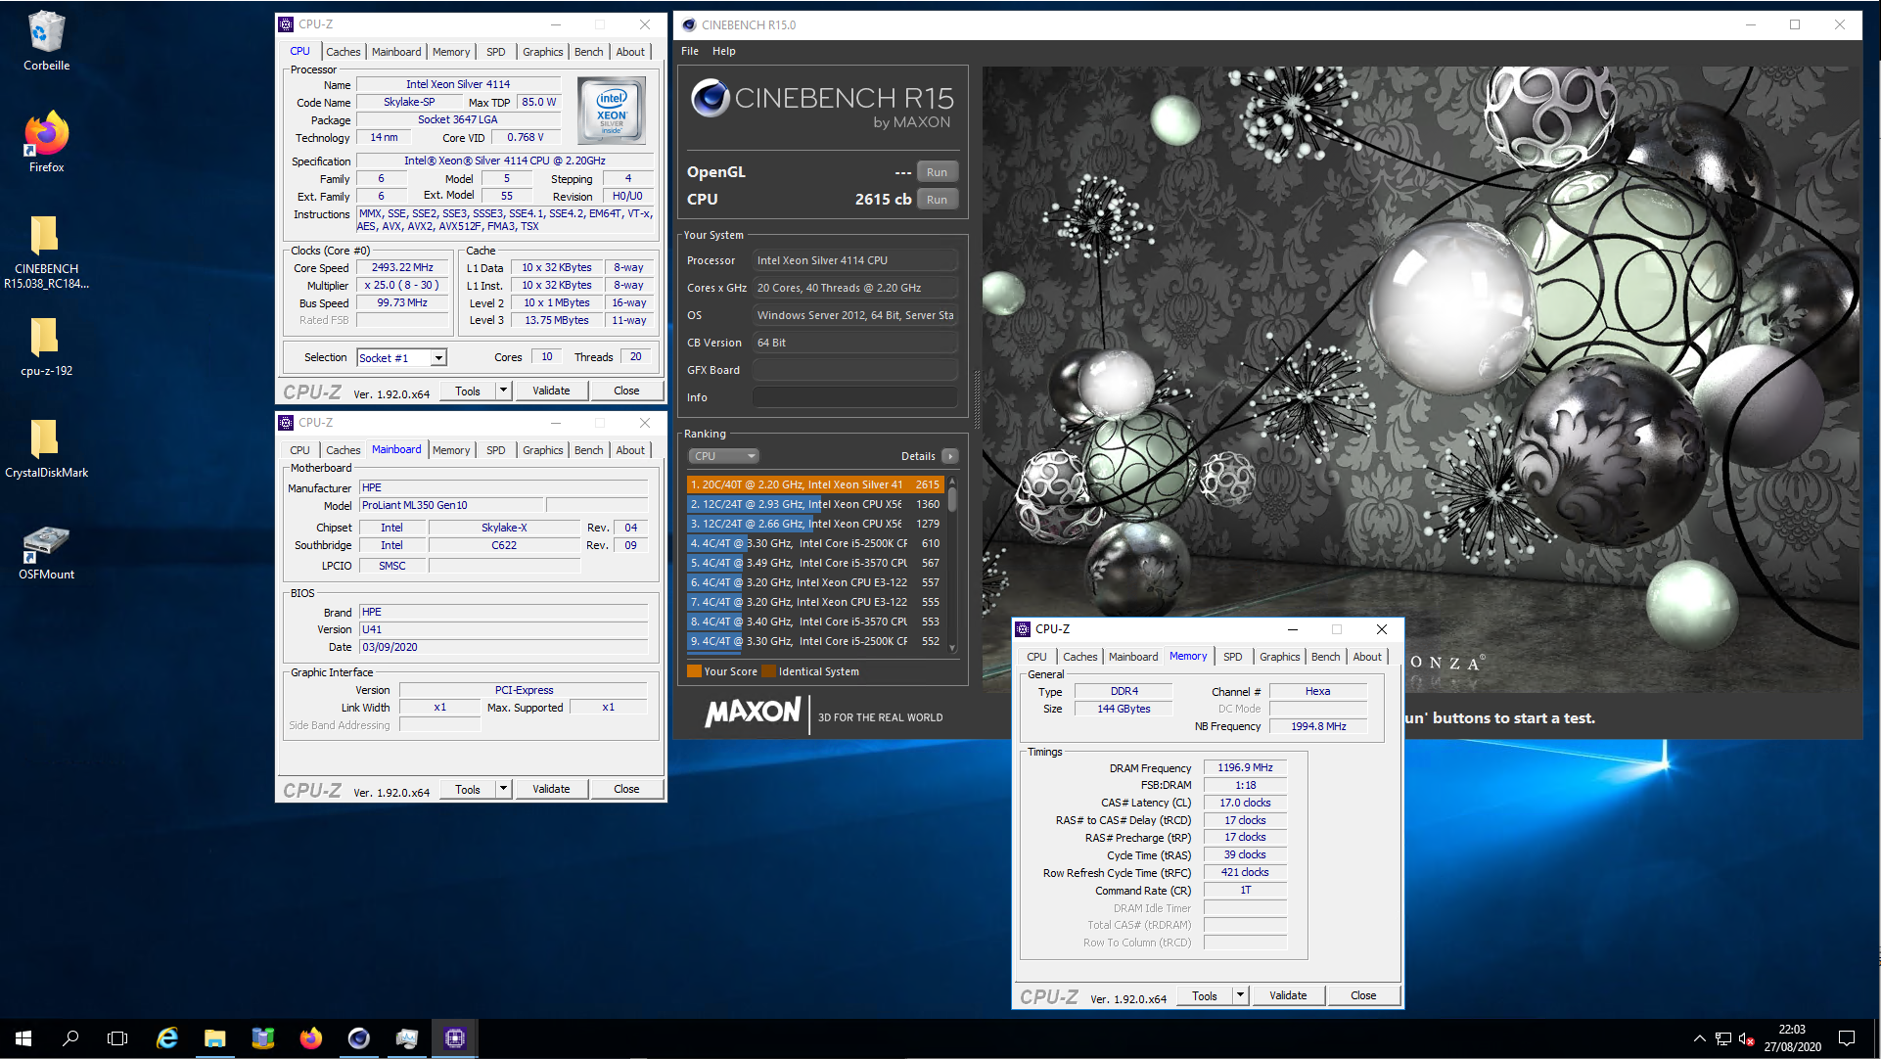Open File Explorer from the taskbar
This screenshot has width=1881, height=1059.
tap(215, 1038)
